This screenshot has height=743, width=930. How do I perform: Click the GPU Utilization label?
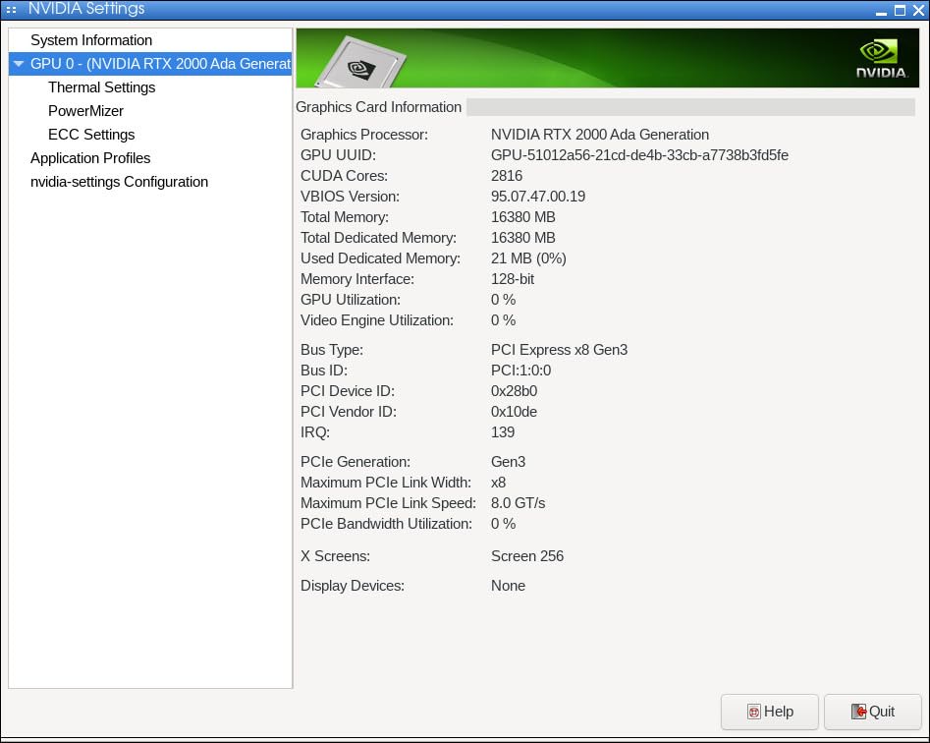(351, 300)
